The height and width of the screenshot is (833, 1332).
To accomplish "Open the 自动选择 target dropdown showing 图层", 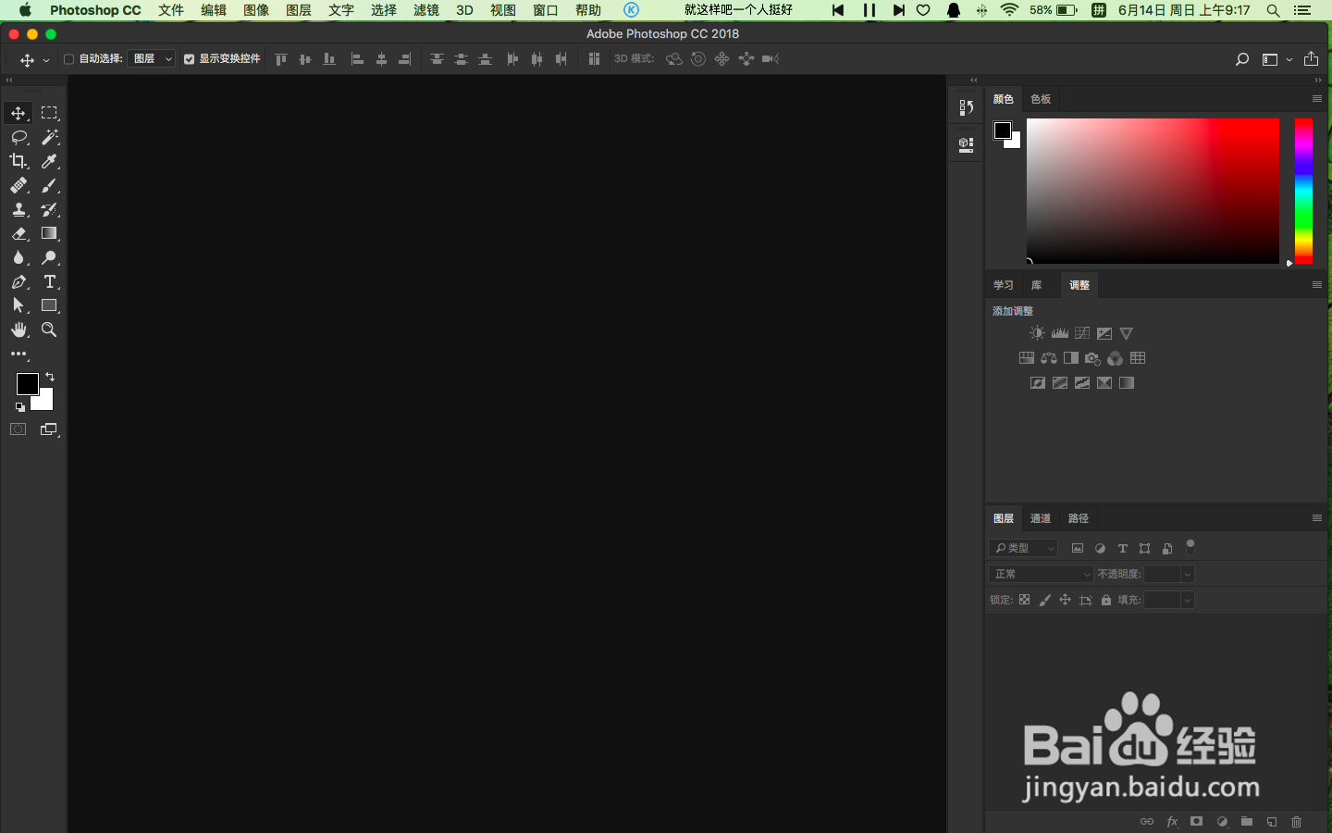I will coord(151,58).
